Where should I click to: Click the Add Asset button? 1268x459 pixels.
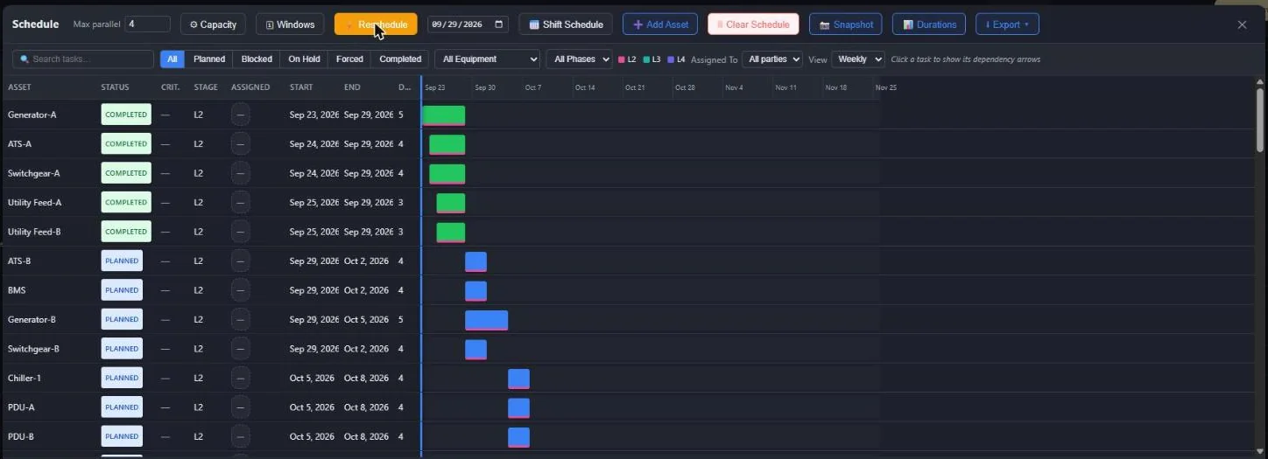(660, 24)
